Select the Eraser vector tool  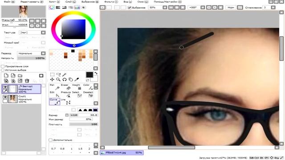(66, 87)
